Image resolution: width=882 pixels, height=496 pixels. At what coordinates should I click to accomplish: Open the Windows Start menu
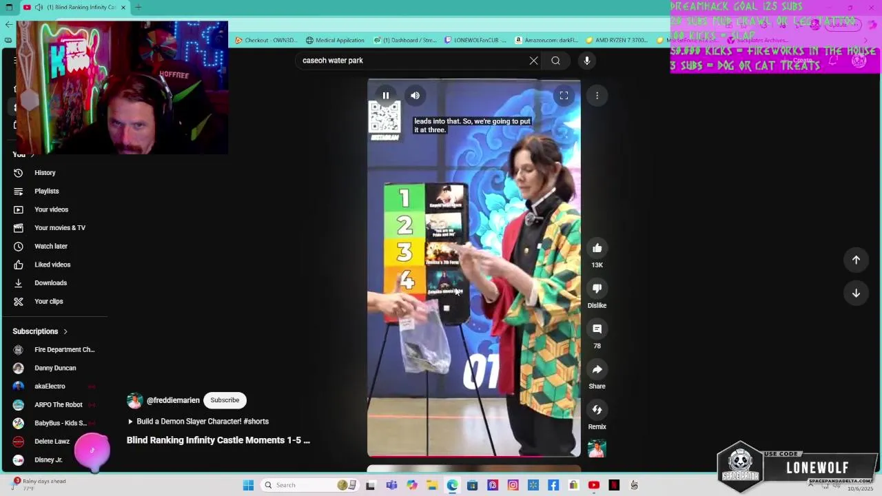click(248, 485)
